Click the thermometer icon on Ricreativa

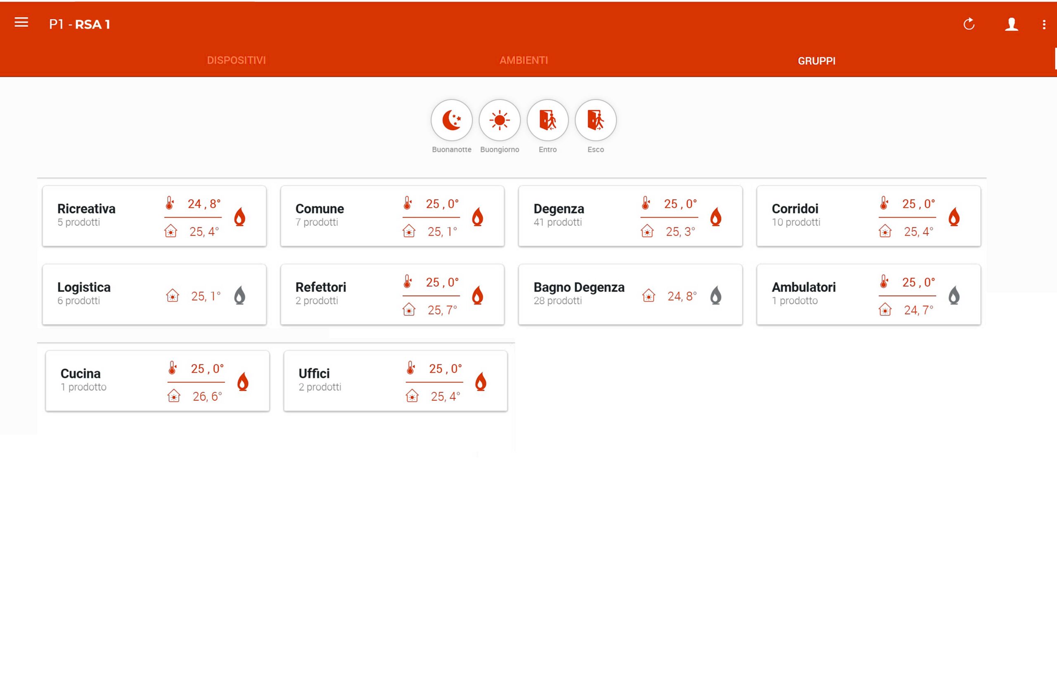click(x=170, y=203)
